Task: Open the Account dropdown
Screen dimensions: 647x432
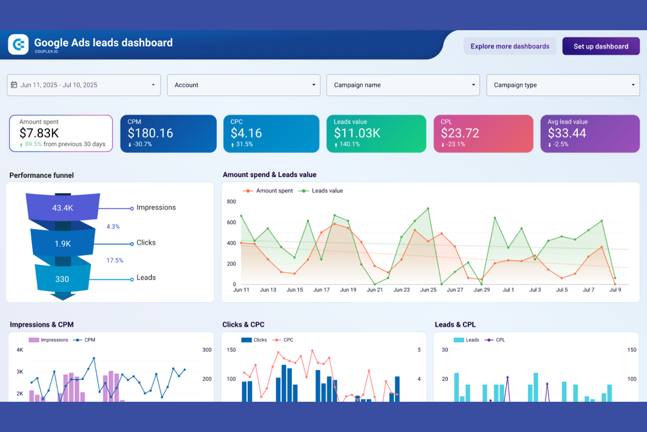Action: tap(243, 85)
